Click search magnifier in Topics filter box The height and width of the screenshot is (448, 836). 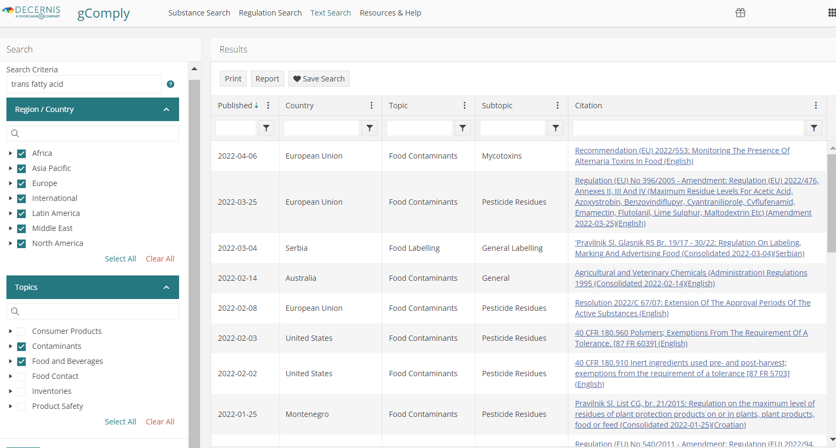point(15,311)
